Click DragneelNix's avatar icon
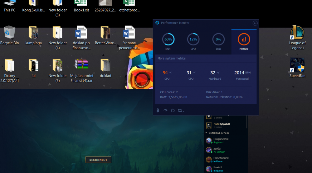The width and height of the screenshot is (312, 173). click(209, 140)
